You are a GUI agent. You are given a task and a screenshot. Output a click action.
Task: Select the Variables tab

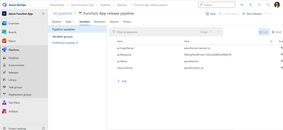85,21
